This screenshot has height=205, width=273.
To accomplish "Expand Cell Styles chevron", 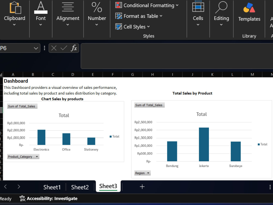I will [148, 27].
